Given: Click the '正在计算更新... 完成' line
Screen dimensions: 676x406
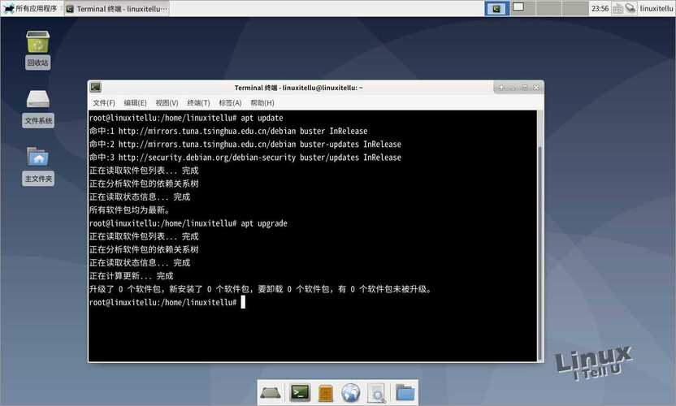Looking at the screenshot, I should (x=131, y=276).
